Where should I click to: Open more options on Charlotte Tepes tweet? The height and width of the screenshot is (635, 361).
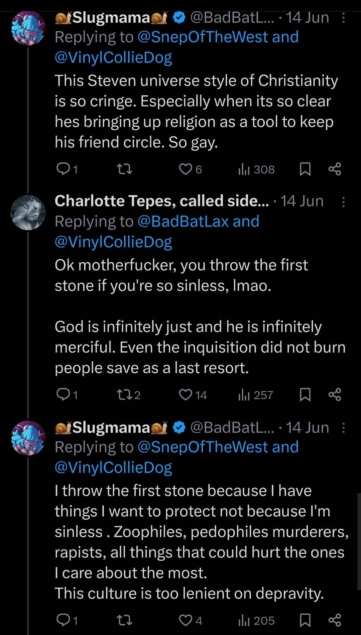(343, 202)
